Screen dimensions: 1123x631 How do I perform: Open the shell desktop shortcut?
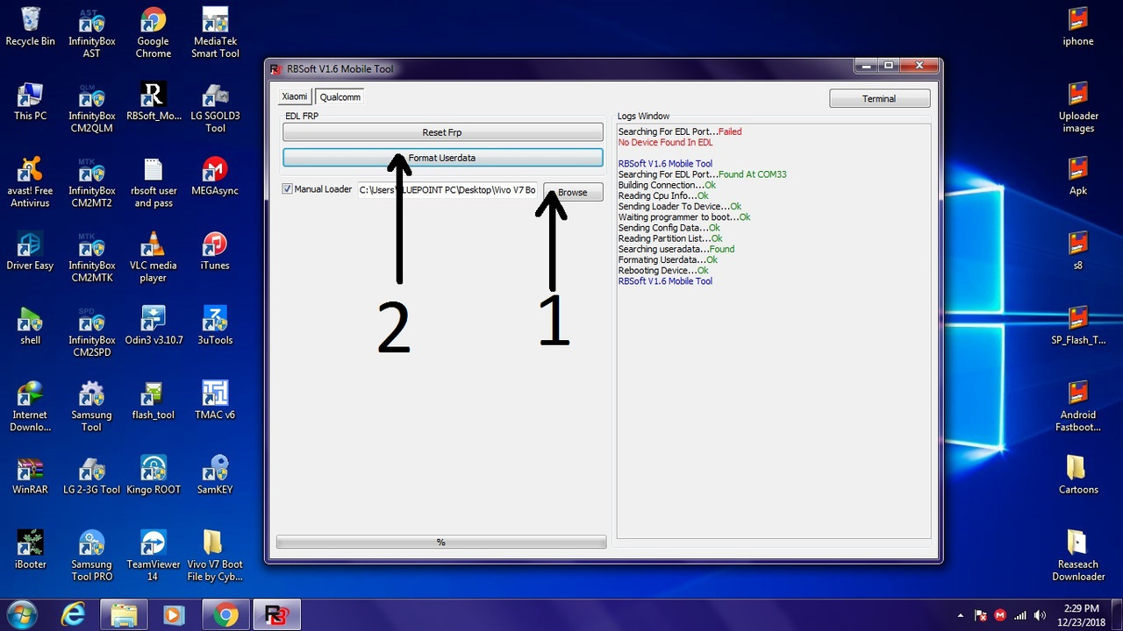(30, 325)
